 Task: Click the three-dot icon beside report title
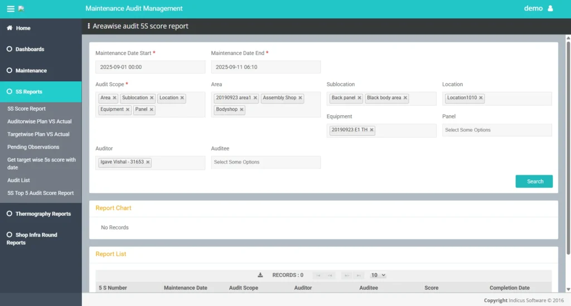coord(89,26)
